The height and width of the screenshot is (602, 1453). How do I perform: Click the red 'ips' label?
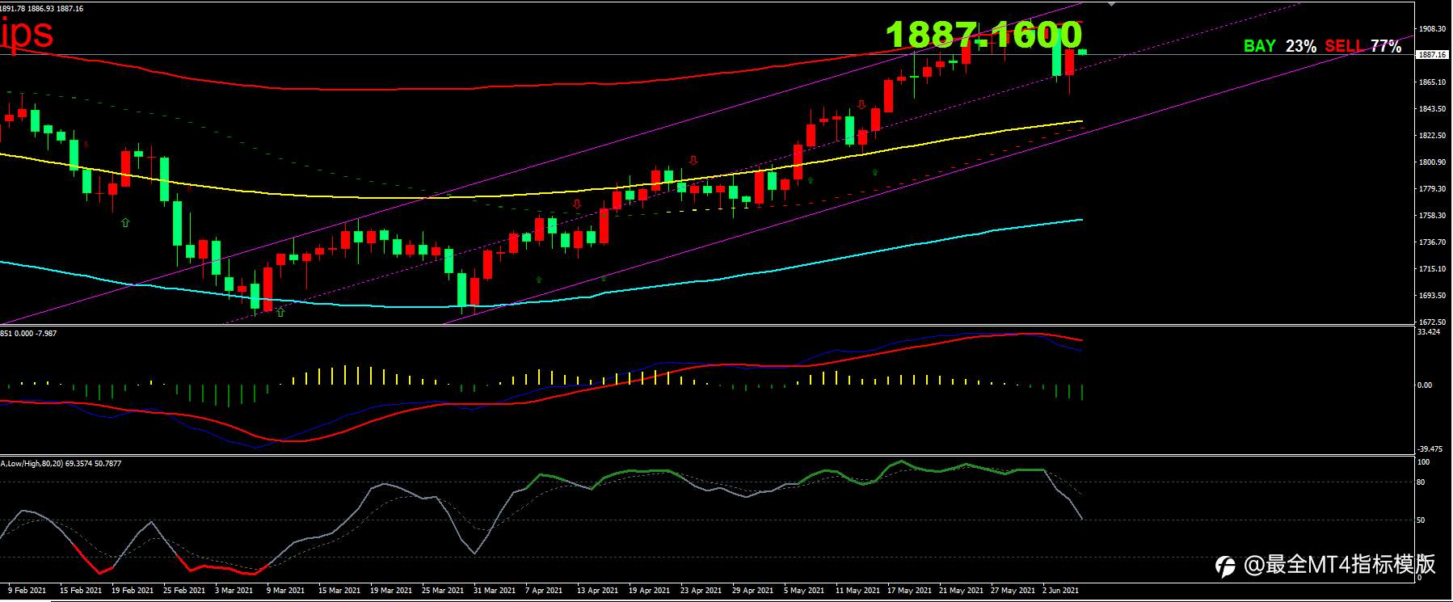[27, 33]
